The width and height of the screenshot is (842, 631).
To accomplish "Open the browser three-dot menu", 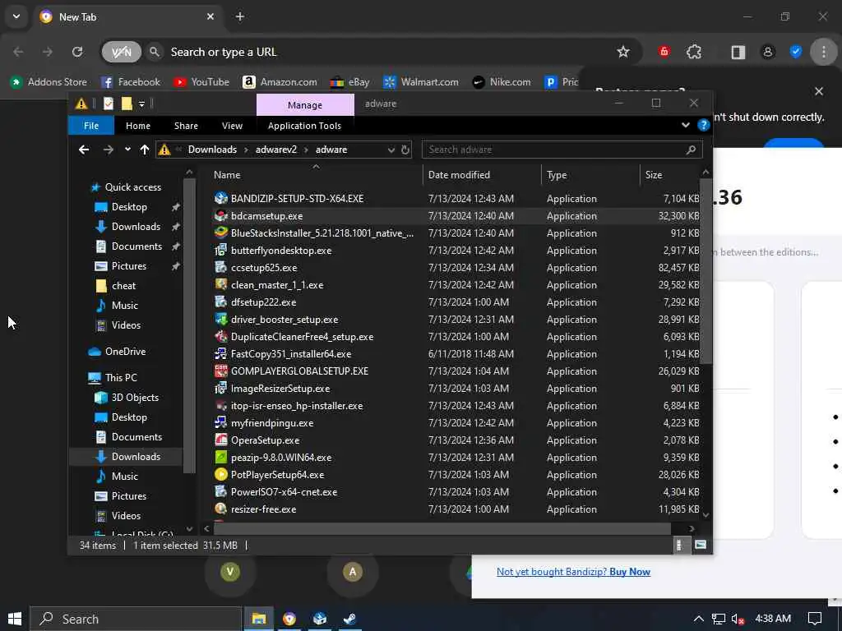I will click(824, 52).
